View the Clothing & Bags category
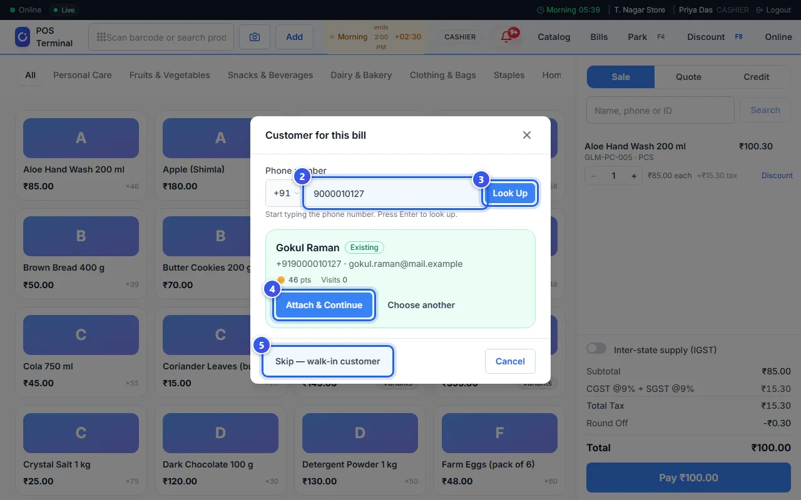Screen dimensions: 801x500 coord(443,75)
